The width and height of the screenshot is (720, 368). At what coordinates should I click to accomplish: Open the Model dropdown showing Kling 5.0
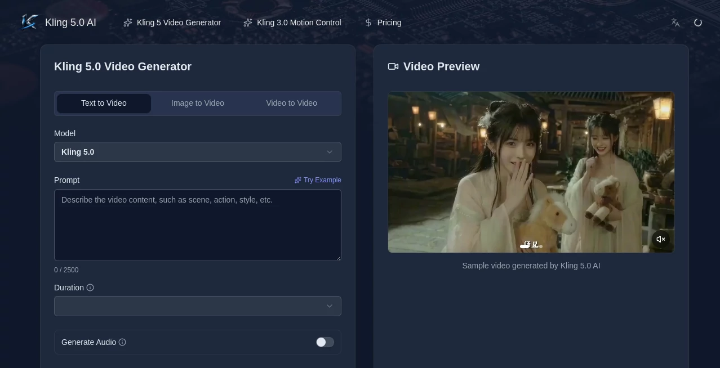[x=198, y=152]
